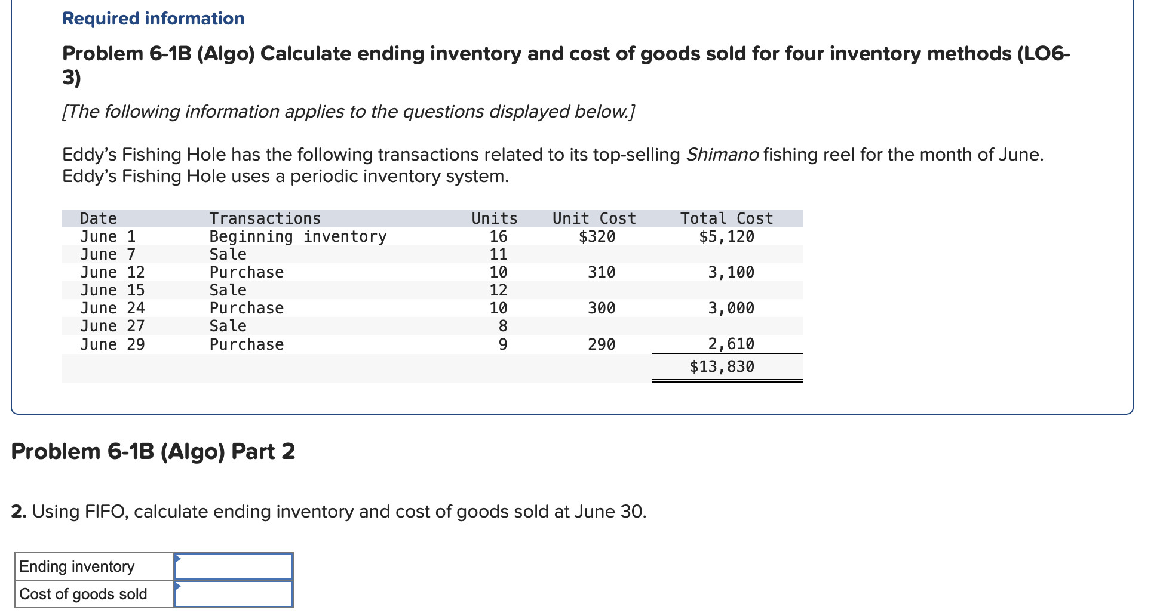Viewport: 1160px width, 616px height.
Task: Click the Units column header
Action: click(x=493, y=218)
